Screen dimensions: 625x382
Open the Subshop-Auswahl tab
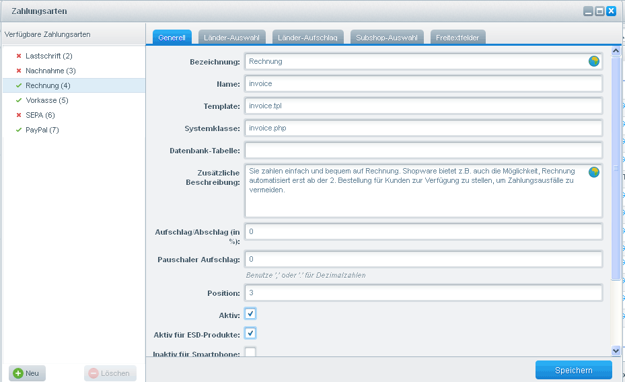click(x=387, y=38)
